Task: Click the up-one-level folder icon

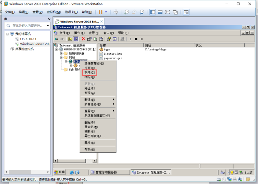Action: pyautogui.click(x=70, y=39)
